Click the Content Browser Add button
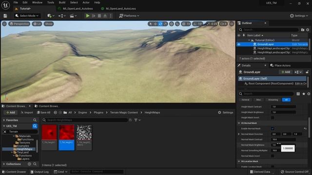Viewport: 312px width, 175px height. point(11,112)
